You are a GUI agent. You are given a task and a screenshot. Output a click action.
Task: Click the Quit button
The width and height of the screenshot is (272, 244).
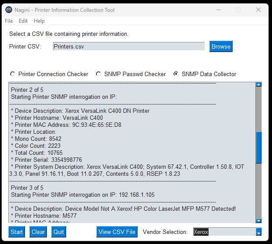[x=59, y=232]
